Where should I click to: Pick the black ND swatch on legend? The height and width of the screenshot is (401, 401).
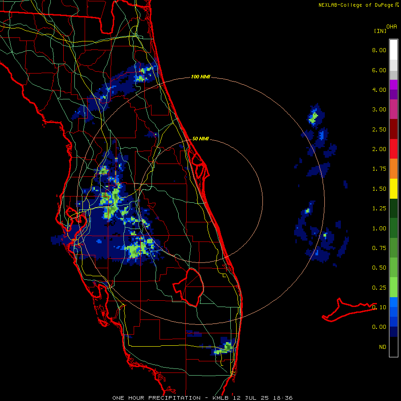tap(393, 347)
